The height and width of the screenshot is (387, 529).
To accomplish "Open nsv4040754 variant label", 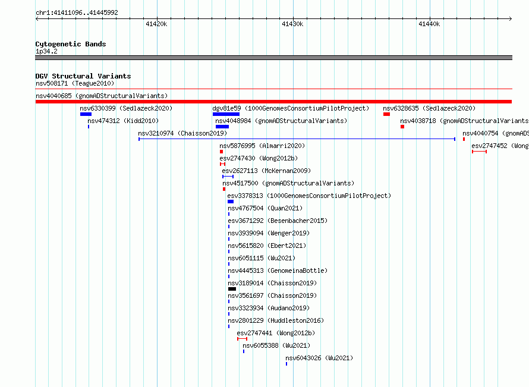I will tap(495, 133).
